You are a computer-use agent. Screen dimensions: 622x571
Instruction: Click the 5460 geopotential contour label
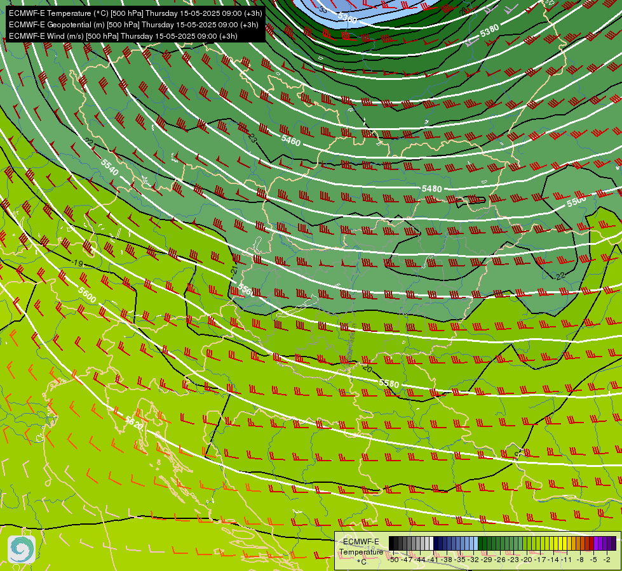coord(291,140)
